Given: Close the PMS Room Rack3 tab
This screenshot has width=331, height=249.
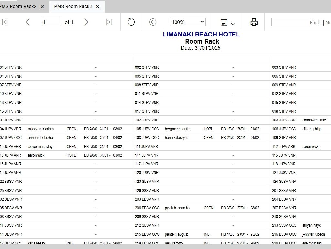Looking at the screenshot, I should pyautogui.click(x=98, y=7).
